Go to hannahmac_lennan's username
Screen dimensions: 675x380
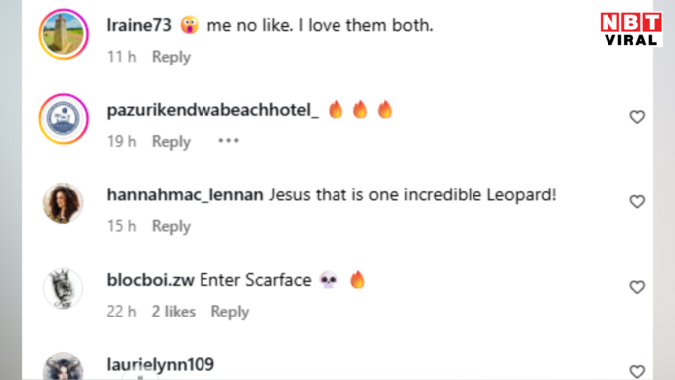(185, 194)
